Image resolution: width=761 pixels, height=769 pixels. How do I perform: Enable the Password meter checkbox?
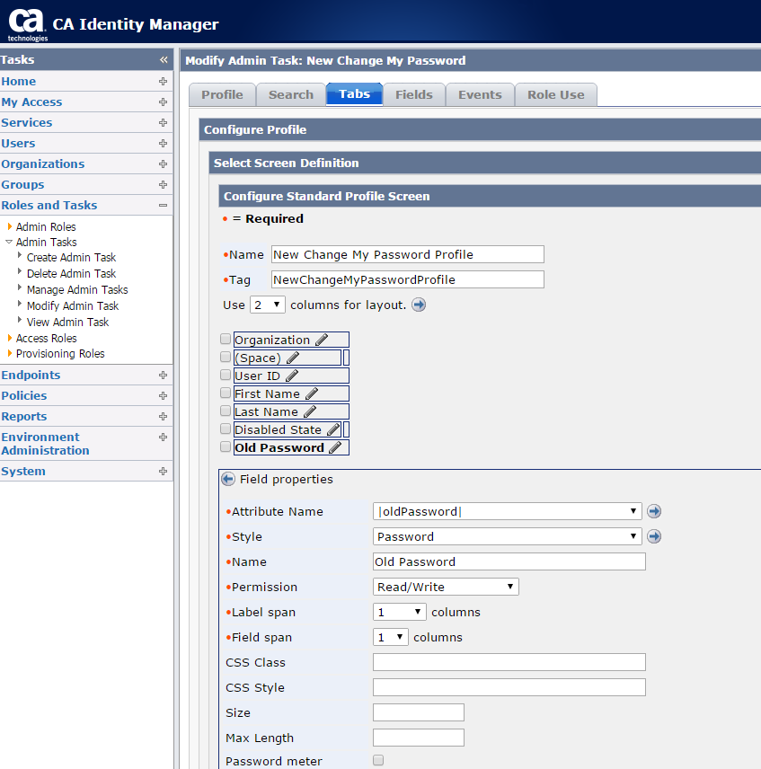[x=378, y=761]
